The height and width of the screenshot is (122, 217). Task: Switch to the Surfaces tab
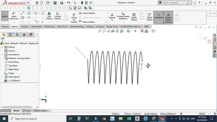point(25,26)
